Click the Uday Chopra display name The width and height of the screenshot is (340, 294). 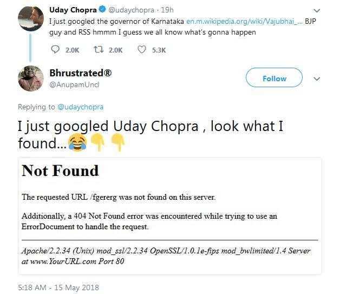73,10
